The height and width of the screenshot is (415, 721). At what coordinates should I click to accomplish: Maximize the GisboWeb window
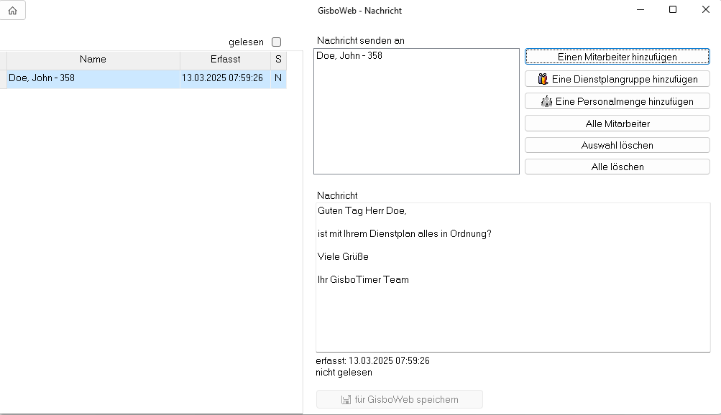coord(672,10)
